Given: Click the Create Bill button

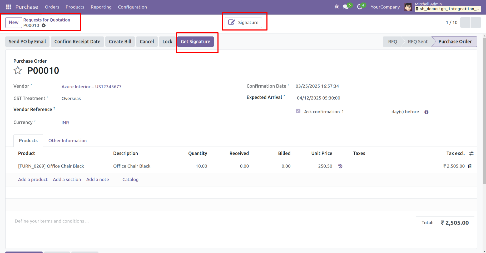Looking at the screenshot, I should coord(120,42).
